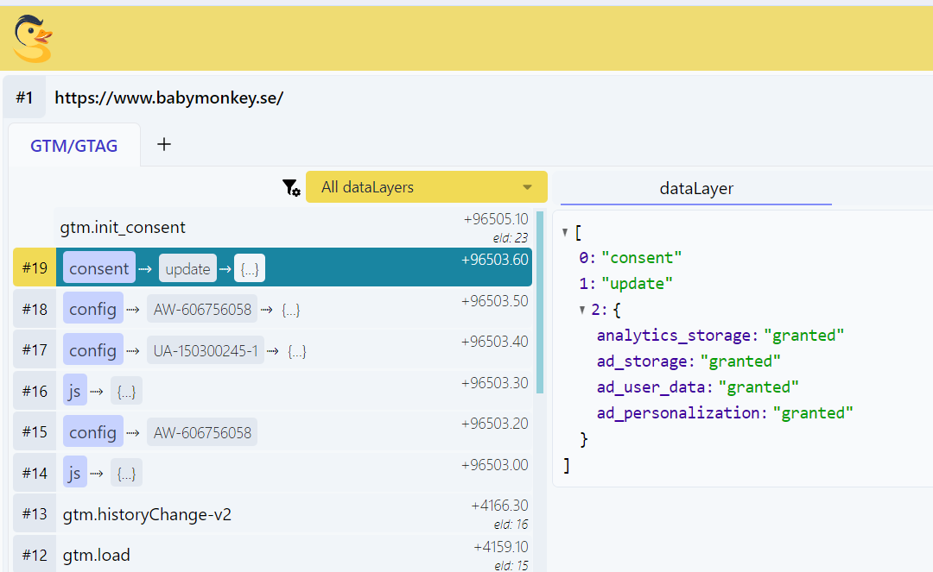Select the gtm.load event row
This screenshot has width=933, height=572.
click(272, 554)
